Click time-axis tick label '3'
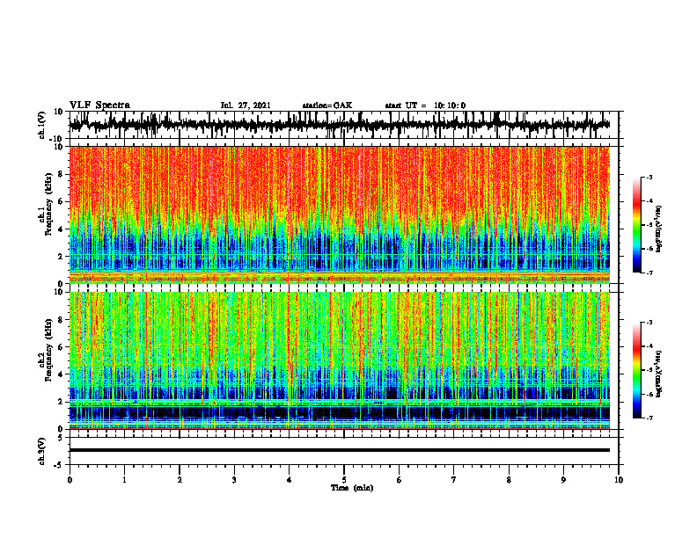The width and height of the screenshot is (697, 538). pos(234,480)
